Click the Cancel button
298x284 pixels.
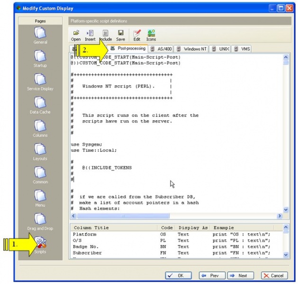click(x=273, y=275)
